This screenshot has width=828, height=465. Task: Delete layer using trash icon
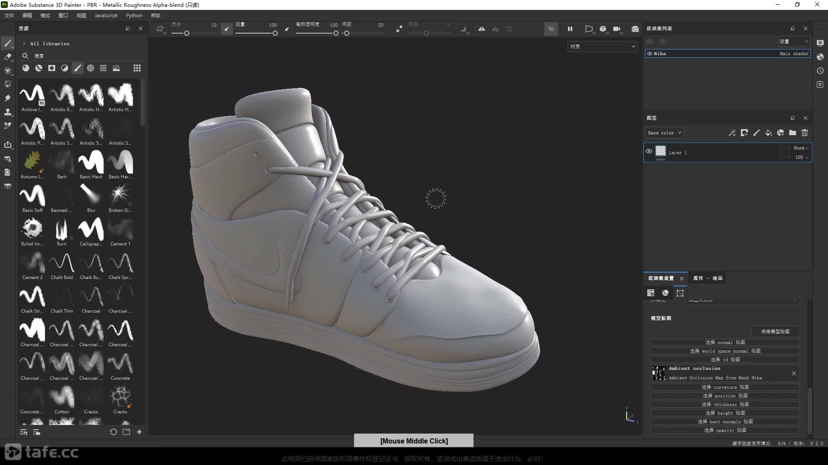click(805, 133)
